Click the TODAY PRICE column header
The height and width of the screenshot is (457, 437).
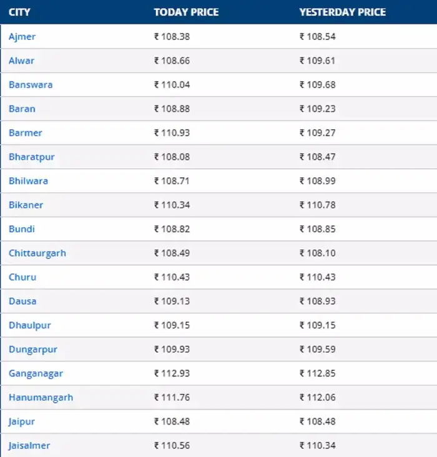pyautogui.click(x=186, y=12)
